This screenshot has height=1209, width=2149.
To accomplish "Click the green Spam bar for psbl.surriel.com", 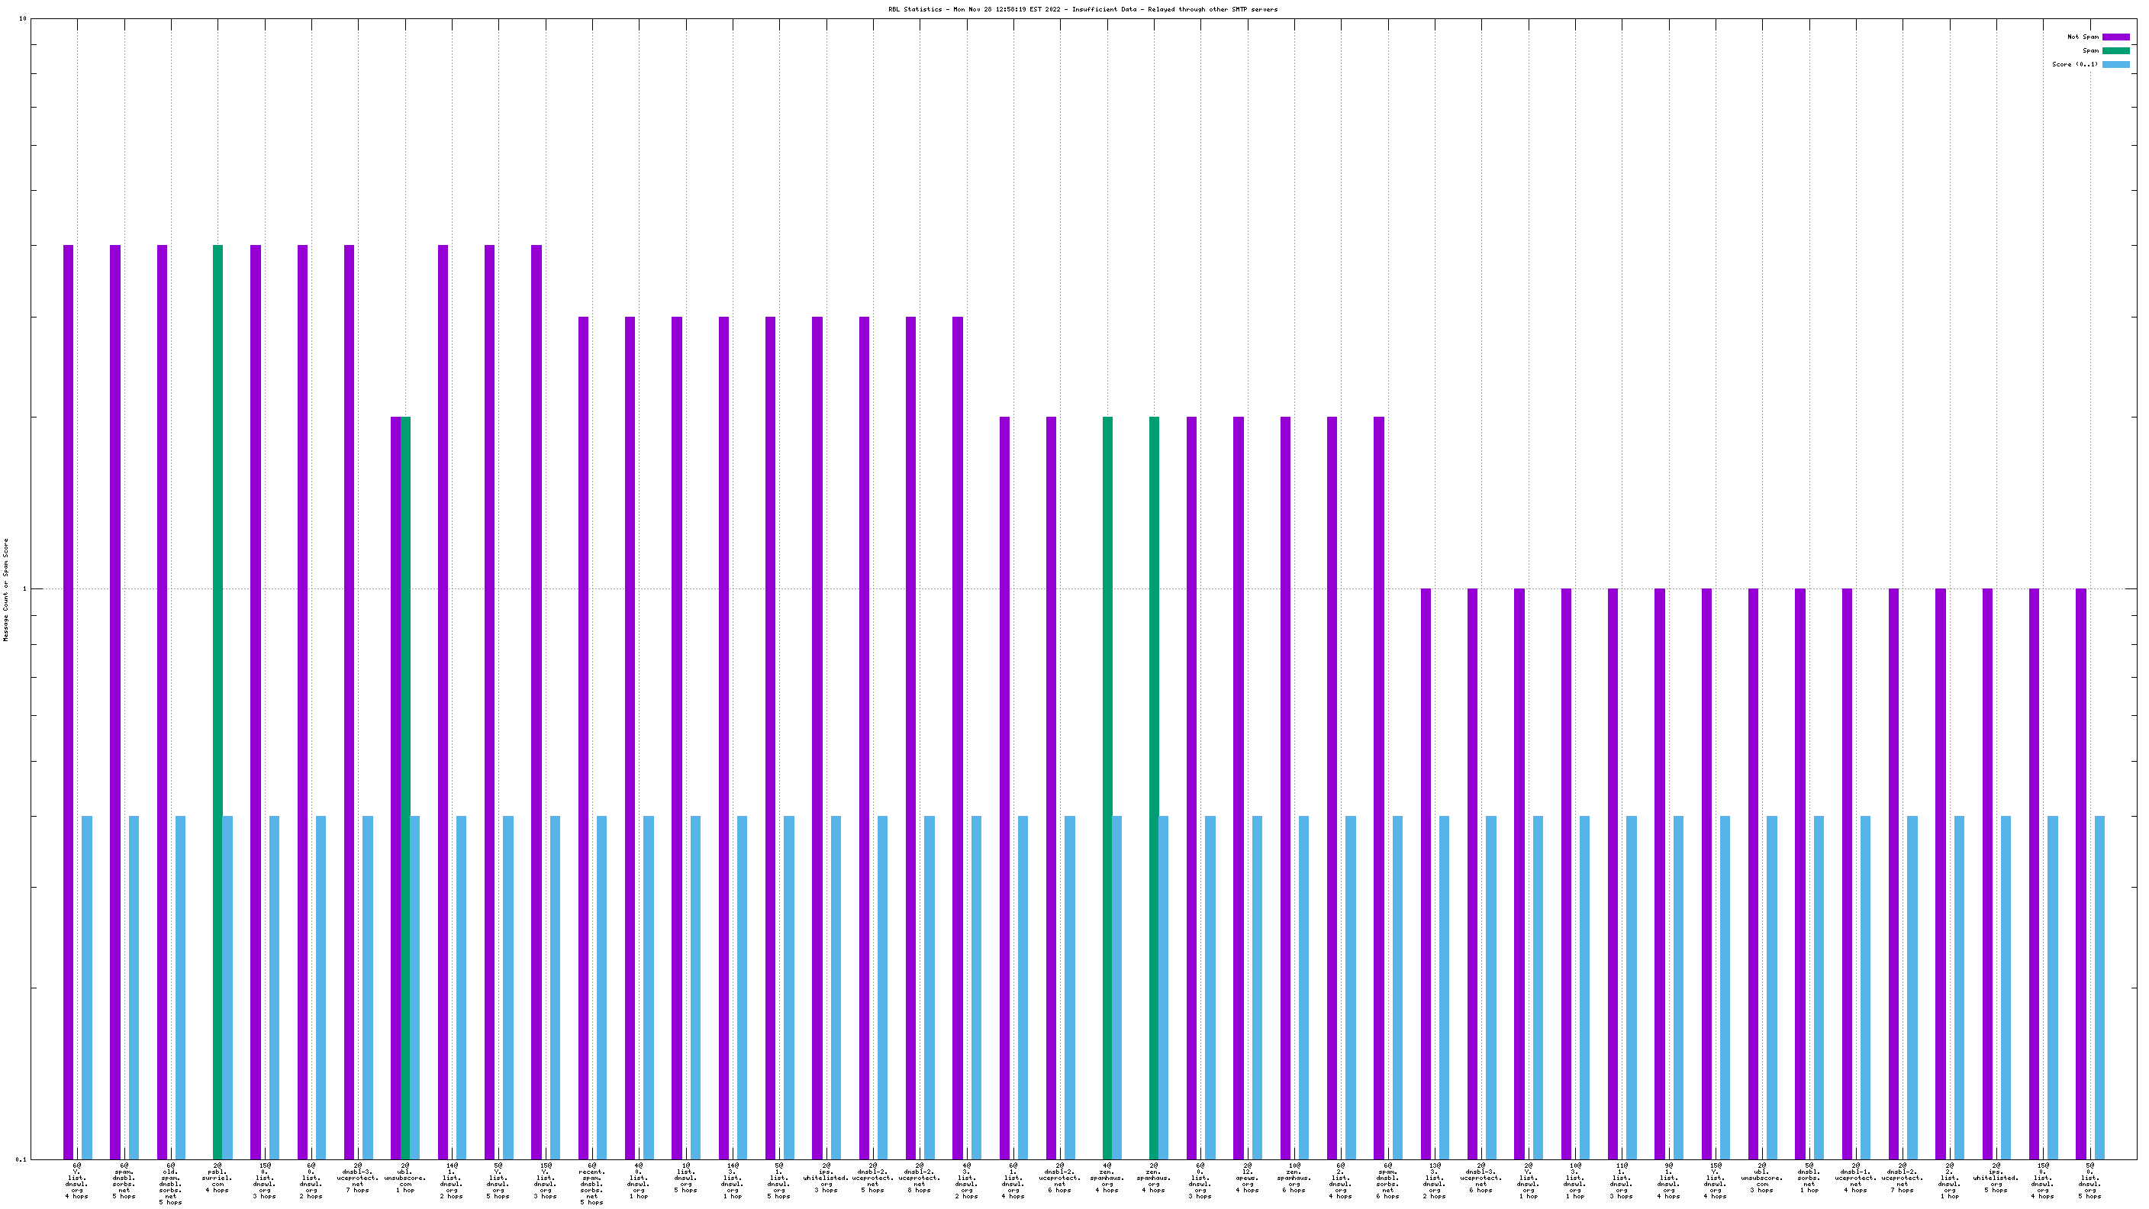I will [217, 701].
